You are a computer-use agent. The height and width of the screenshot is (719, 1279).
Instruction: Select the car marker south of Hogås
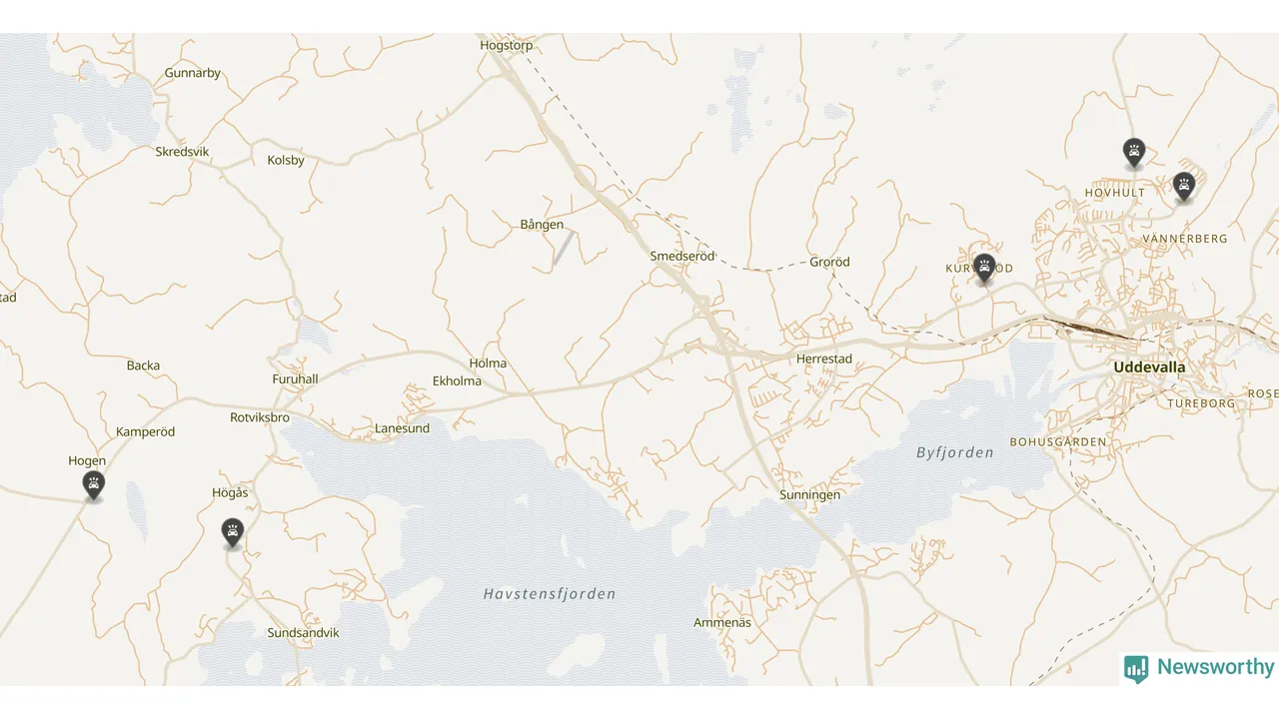coord(233,533)
